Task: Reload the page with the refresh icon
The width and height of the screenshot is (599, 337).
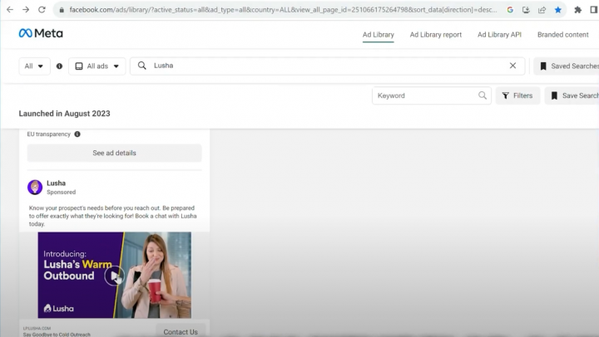Action: point(42,10)
